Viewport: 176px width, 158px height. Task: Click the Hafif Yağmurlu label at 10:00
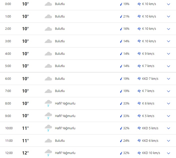[x=65, y=128]
